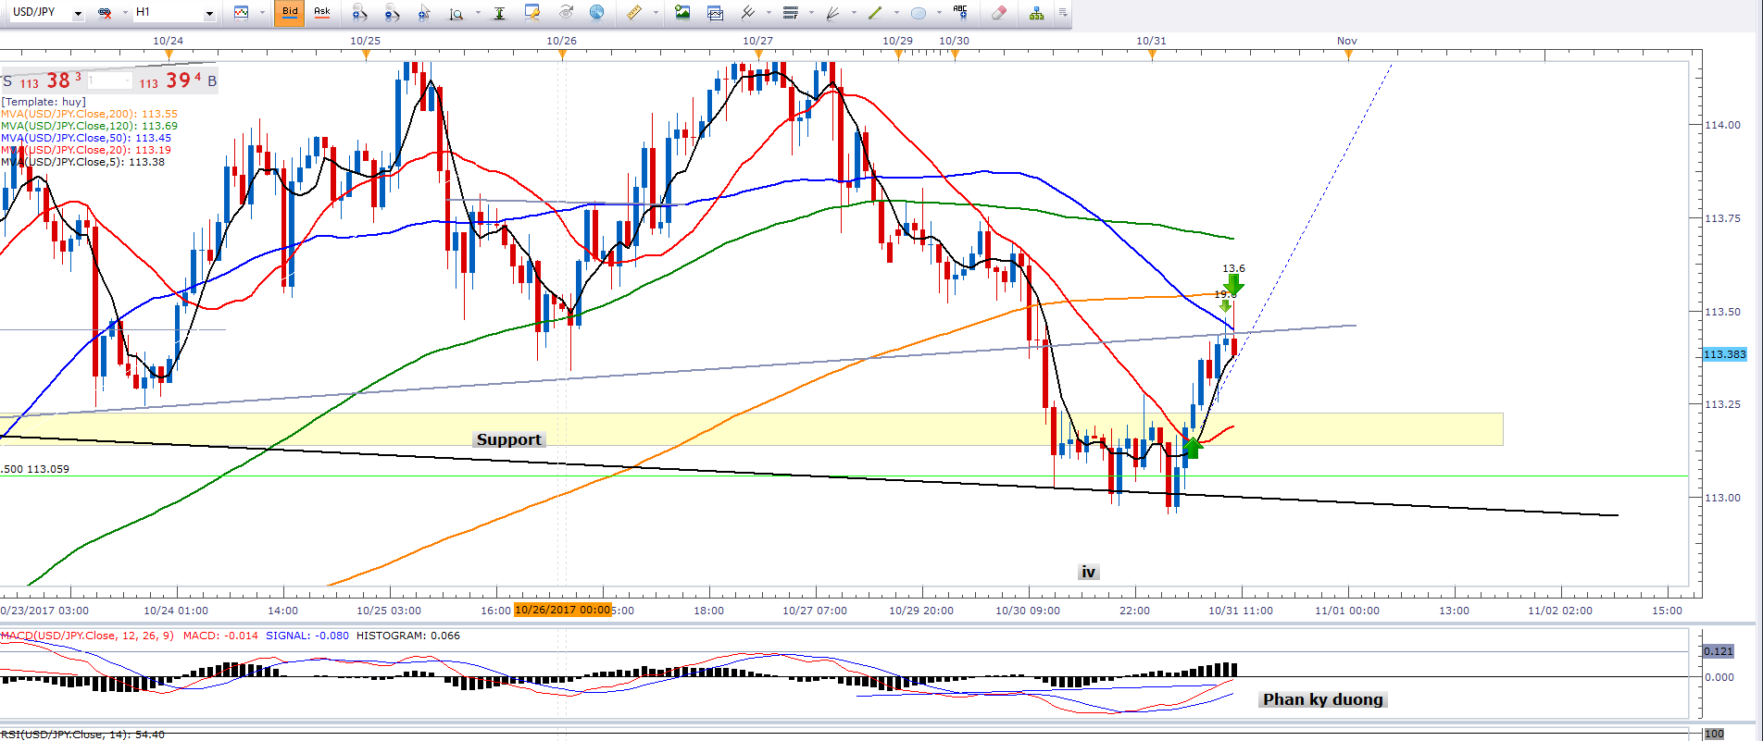The width and height of the screenshot is (1763, 741).
Task: Click the green hierarchy structure icon
Action: tap(1036, 13)
